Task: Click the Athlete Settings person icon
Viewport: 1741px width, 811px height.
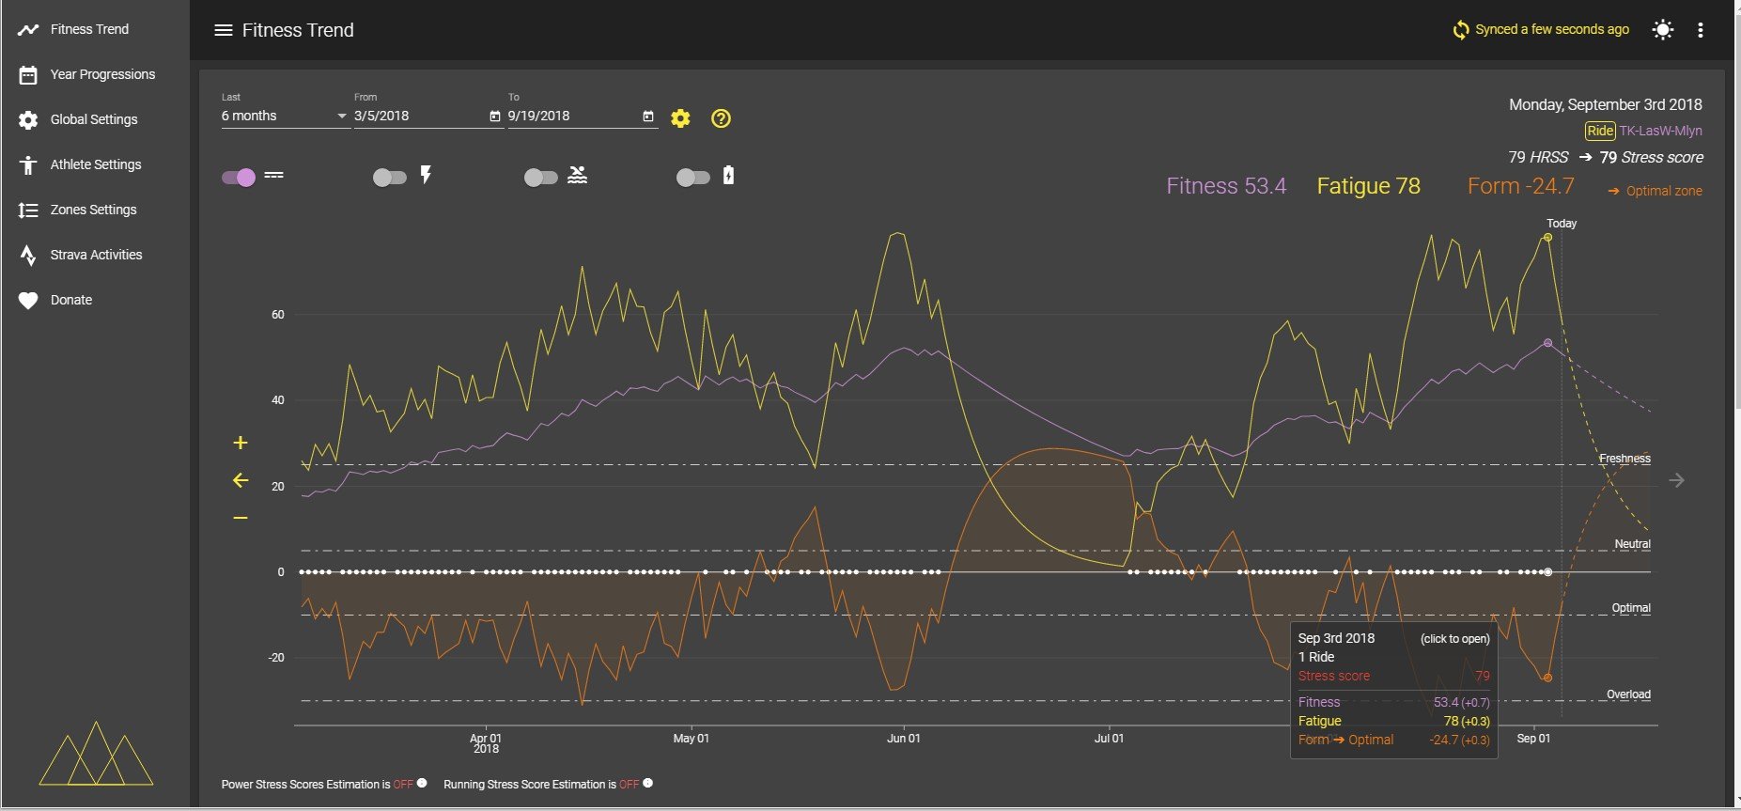Action: coord(28,165)
